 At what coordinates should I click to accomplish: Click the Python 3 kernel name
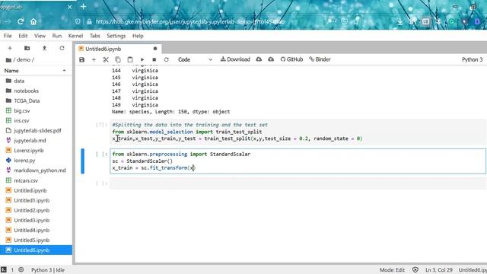[x=472, y=59]
